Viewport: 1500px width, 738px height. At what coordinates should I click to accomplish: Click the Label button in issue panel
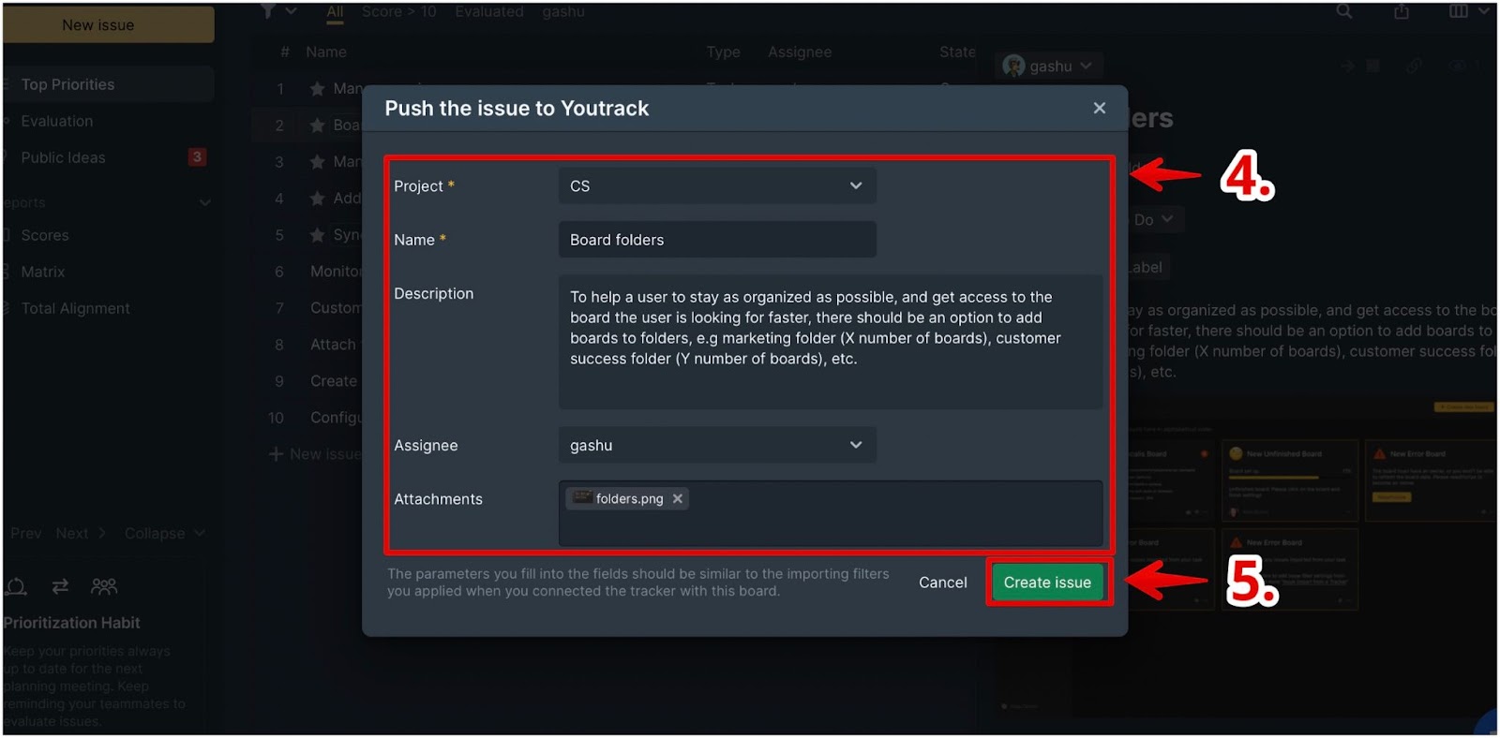(x=1147, y=268)
